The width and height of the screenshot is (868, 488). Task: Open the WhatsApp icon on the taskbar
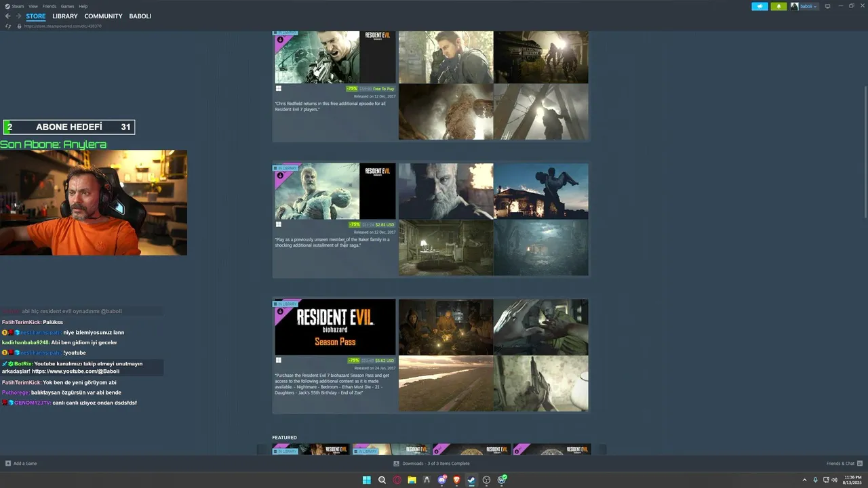[502, 480]
